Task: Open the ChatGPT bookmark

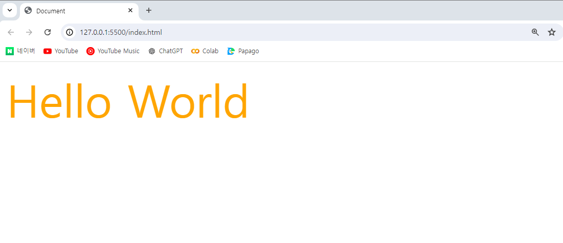Action: coord(166,51)
